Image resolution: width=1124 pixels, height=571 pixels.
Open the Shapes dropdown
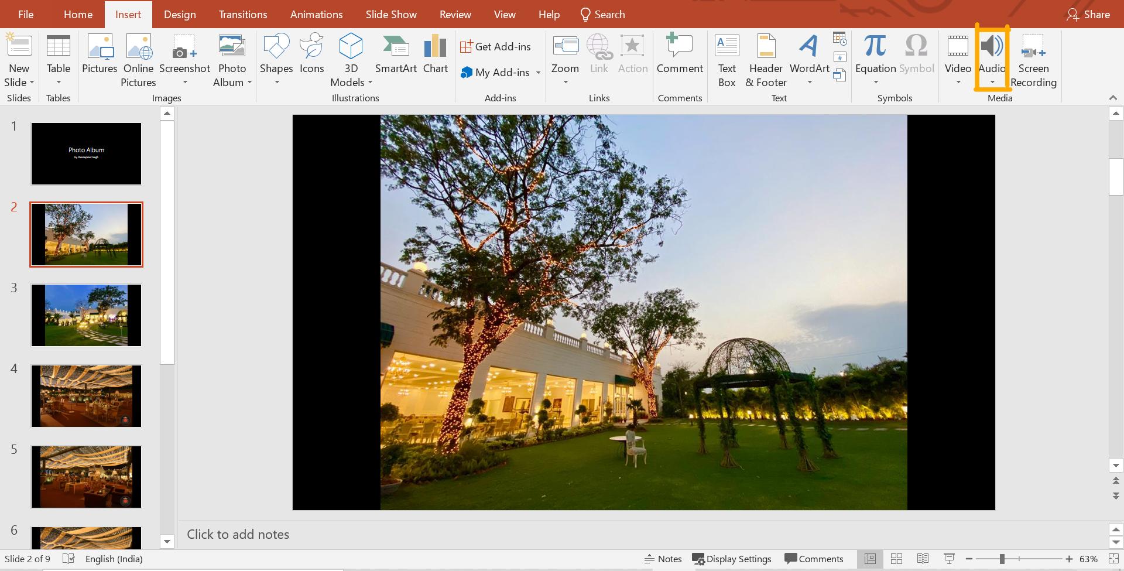point(276,82)
